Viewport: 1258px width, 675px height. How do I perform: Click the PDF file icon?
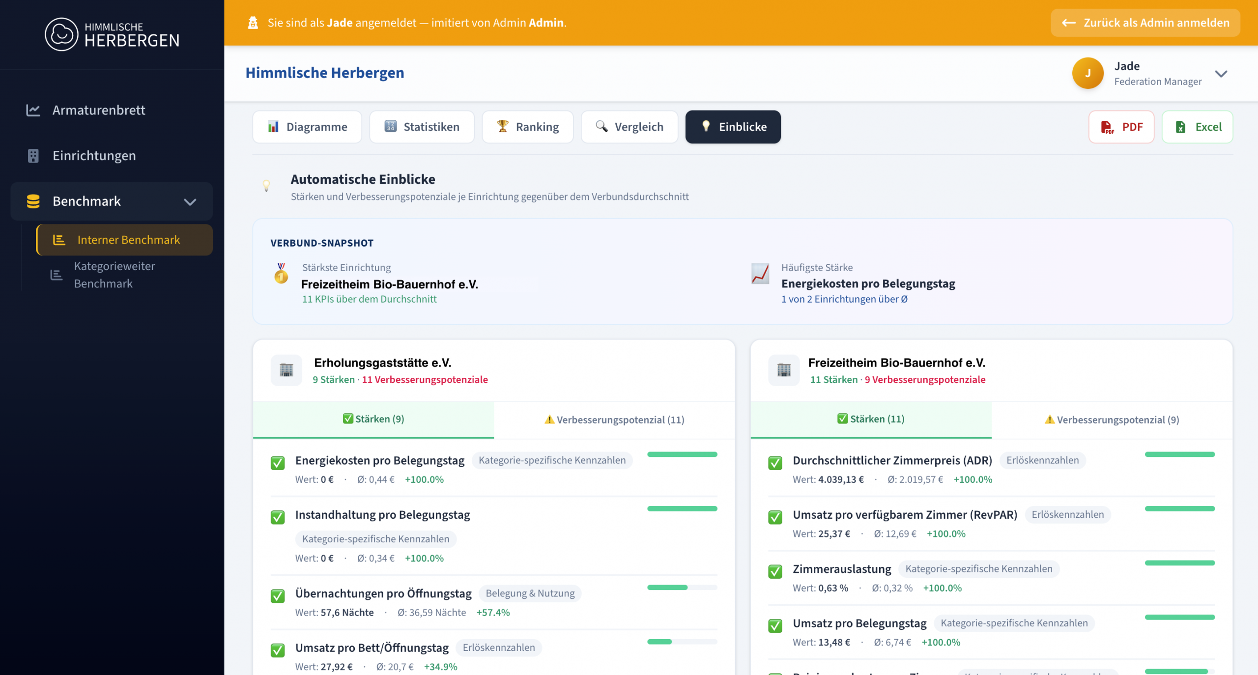click(x=1107, y=127)
